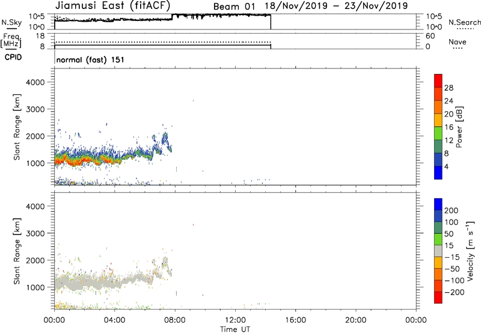Click the red top segment of Power color bar
Viewport: 481px width, 333px height.
pyautogui.click(x=438, y=81)
